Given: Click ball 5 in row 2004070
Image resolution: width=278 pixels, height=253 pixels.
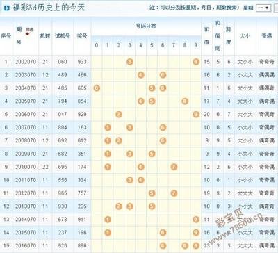Looking at the screenshot, I should 152,88.
